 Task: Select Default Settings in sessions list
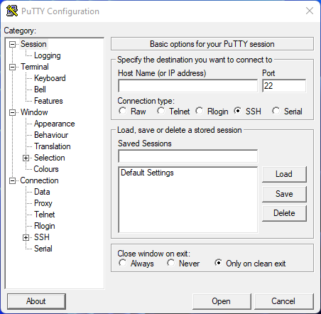(x=147, y=173)
